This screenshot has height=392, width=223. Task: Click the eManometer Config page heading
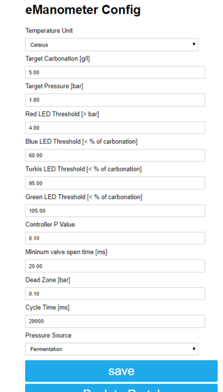click(x=83, y=10)
